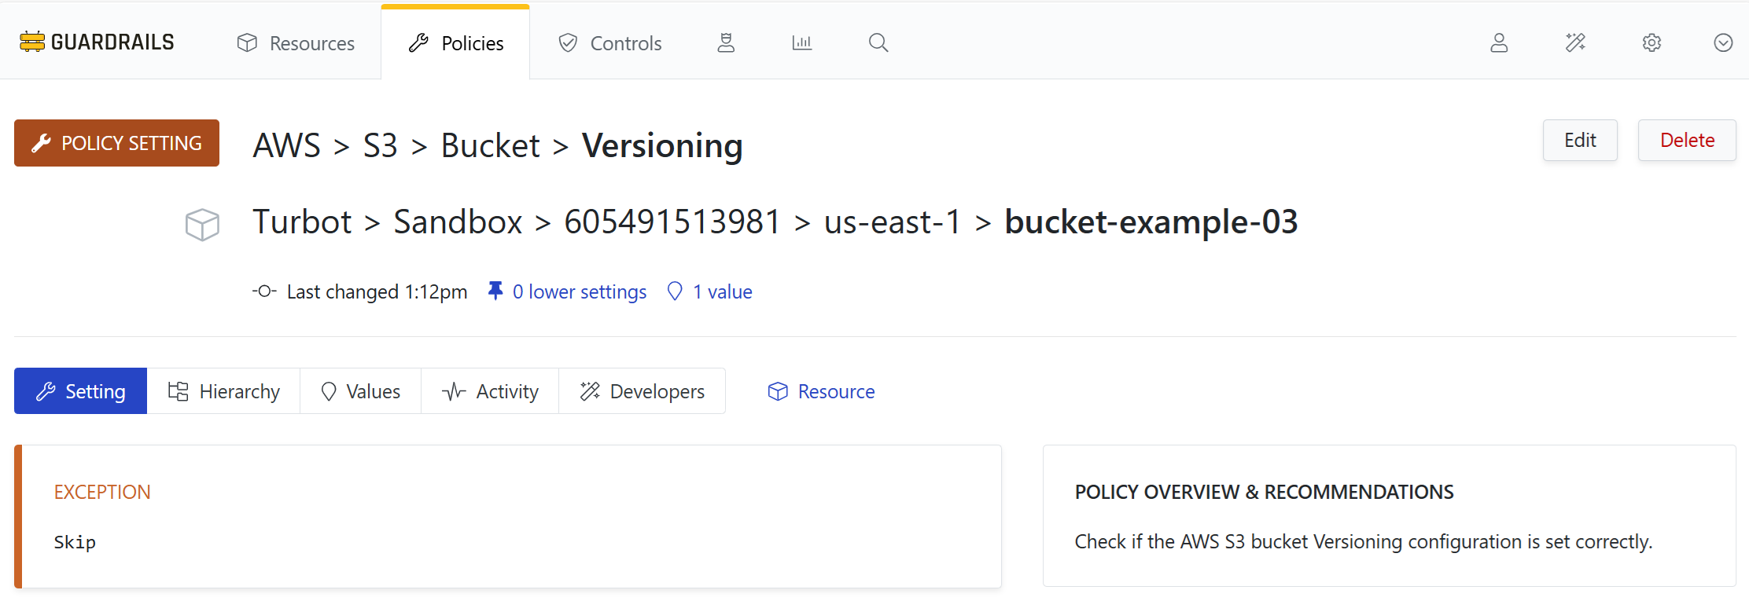Click the resource cube icon beside Turbot
Image resolution: width=1749 pixels, height=601 pixels.
tap(202, 225)
